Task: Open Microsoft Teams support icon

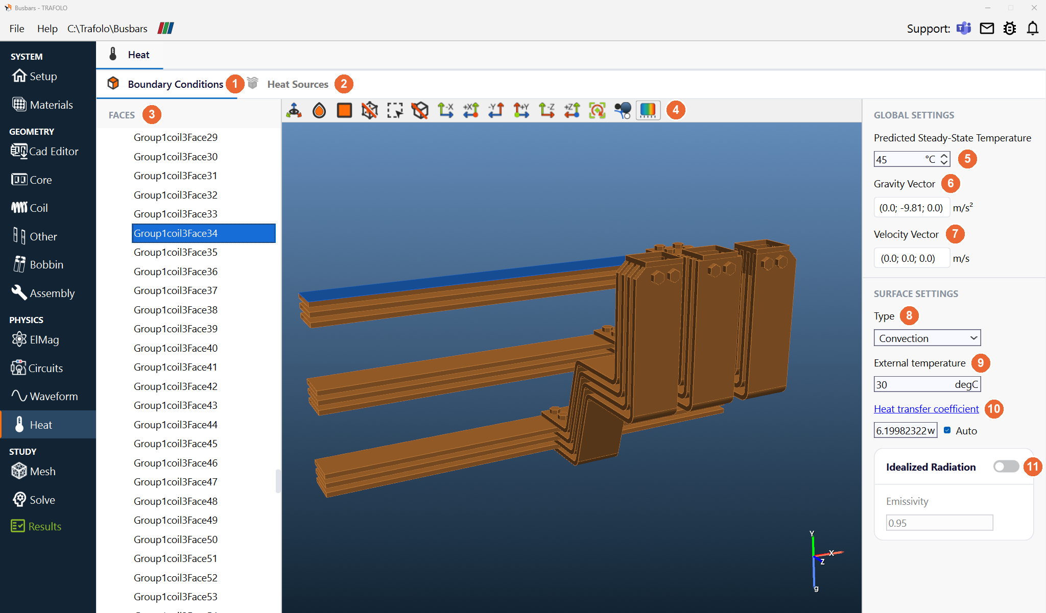Action: click(964, 28)
